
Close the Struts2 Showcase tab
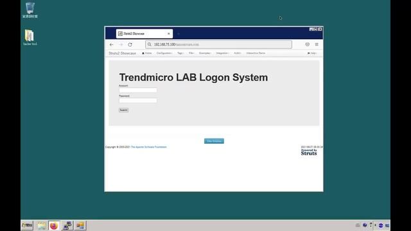[168, 34]
